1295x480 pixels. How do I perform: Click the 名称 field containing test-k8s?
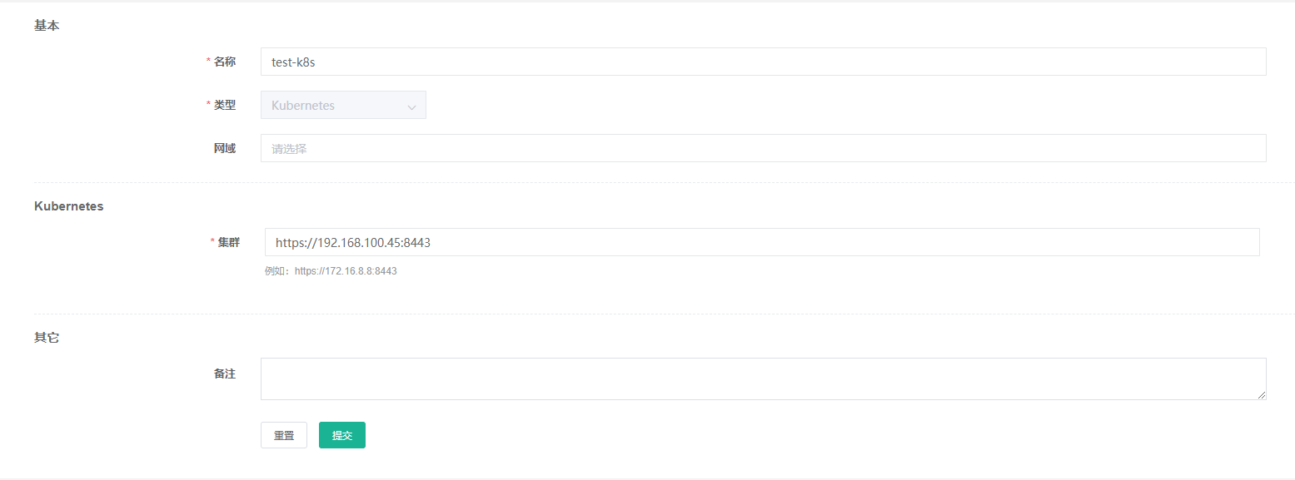[763, 62]
